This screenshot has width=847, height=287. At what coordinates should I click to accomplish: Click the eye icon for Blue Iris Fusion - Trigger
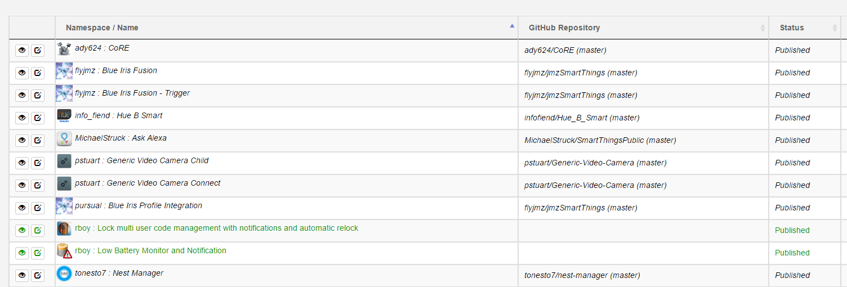(x=22, y=95)
